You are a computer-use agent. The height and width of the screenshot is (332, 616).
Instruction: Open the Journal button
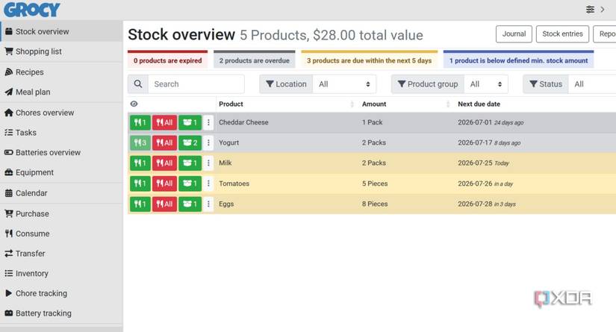[514, 34]
